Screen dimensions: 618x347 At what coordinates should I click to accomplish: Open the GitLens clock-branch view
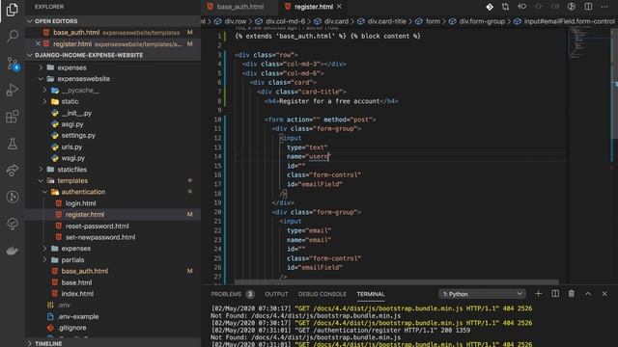[x=13, y=197]
